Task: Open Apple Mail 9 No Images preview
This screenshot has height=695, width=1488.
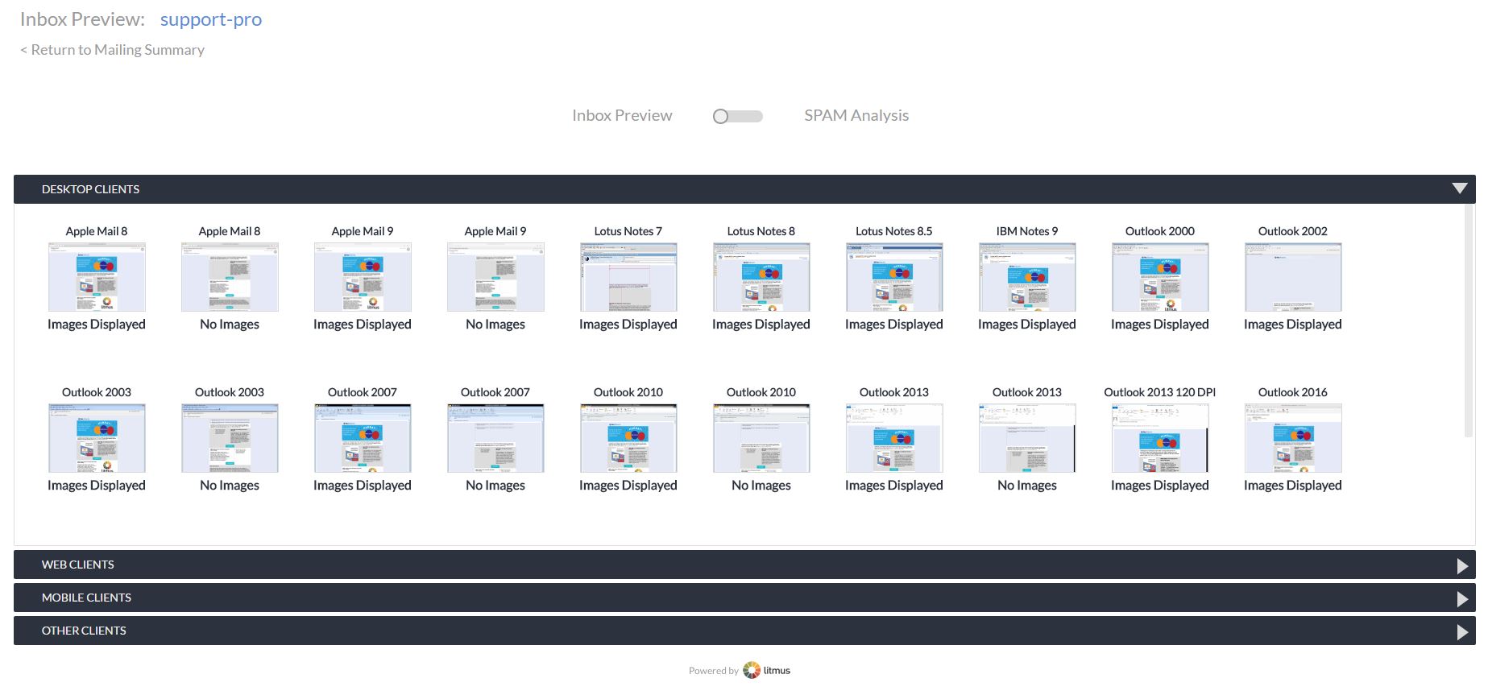Action: (x=495, y=277)
